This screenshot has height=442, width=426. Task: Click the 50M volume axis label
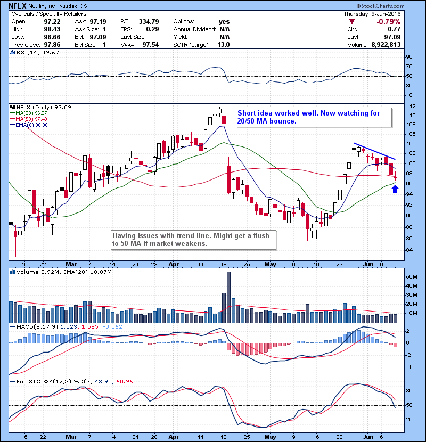click(x=411, y=277)
